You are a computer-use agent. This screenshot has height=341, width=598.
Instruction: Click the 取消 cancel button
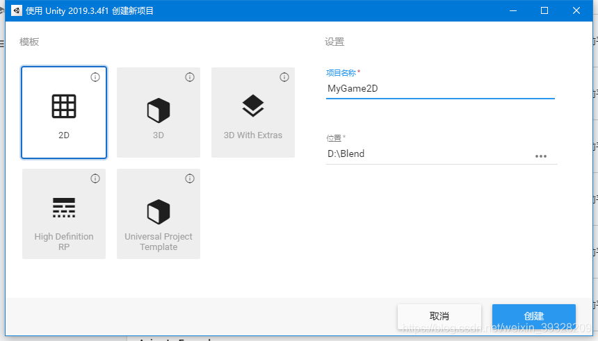pos(439,316)
